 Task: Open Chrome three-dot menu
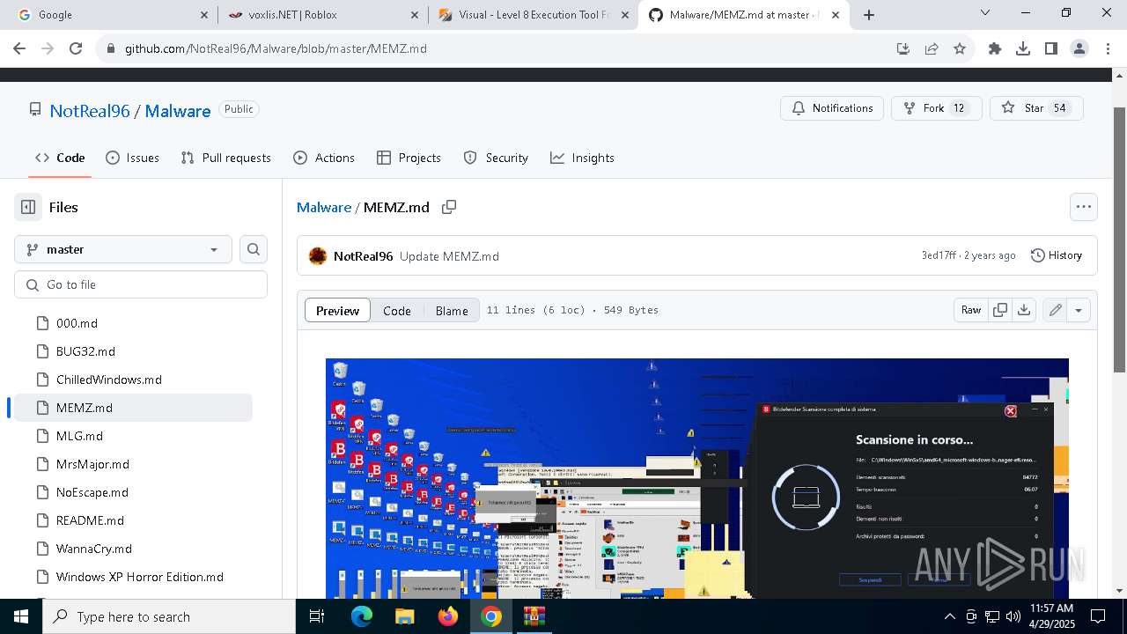coord(1108,48)
